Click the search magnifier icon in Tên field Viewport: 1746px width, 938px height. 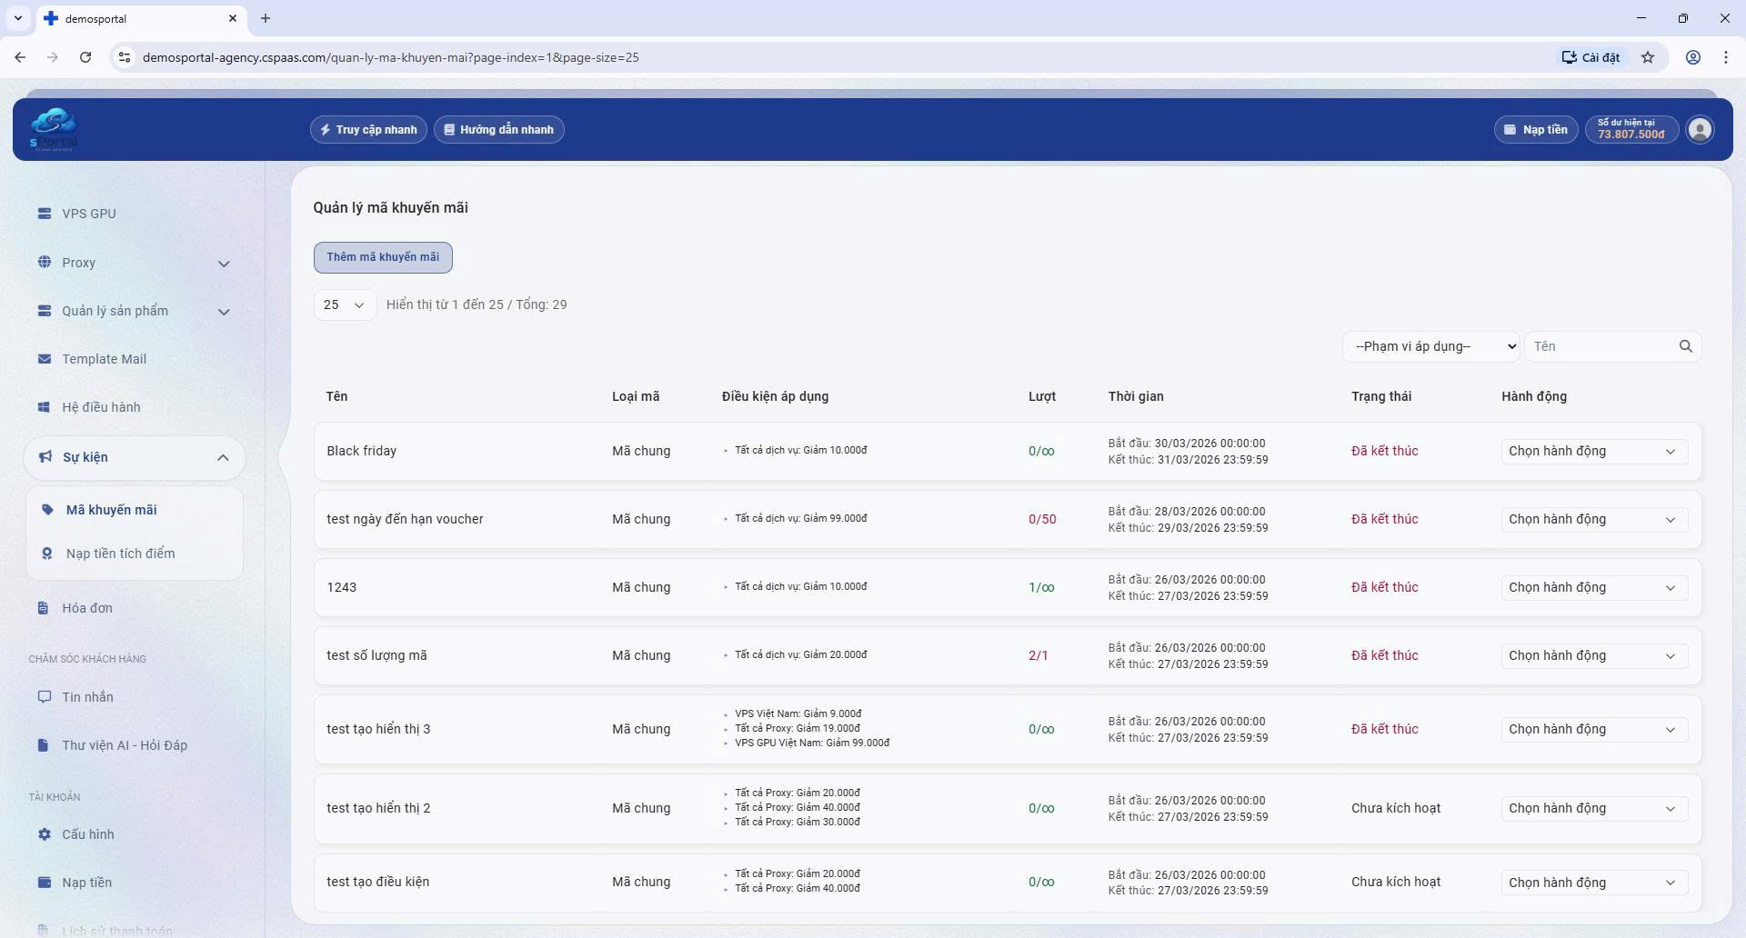(x=1685, y=346)
